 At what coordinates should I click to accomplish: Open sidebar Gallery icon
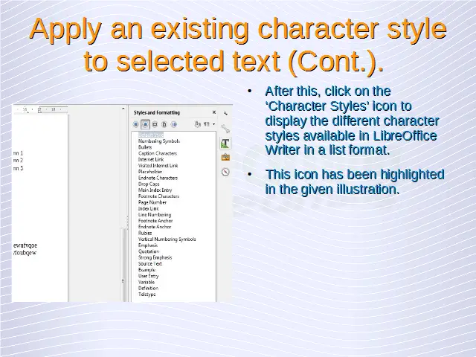(x=225, y=157)
